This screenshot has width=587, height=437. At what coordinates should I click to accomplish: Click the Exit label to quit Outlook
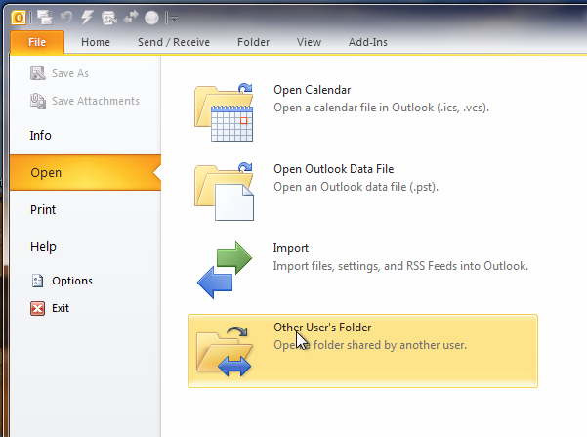click(x=61, y=308)
